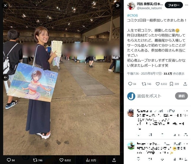Collapse the side panel with double-chevron icon
The height and width of the screenshot is (164, 191).
point(118,6)
